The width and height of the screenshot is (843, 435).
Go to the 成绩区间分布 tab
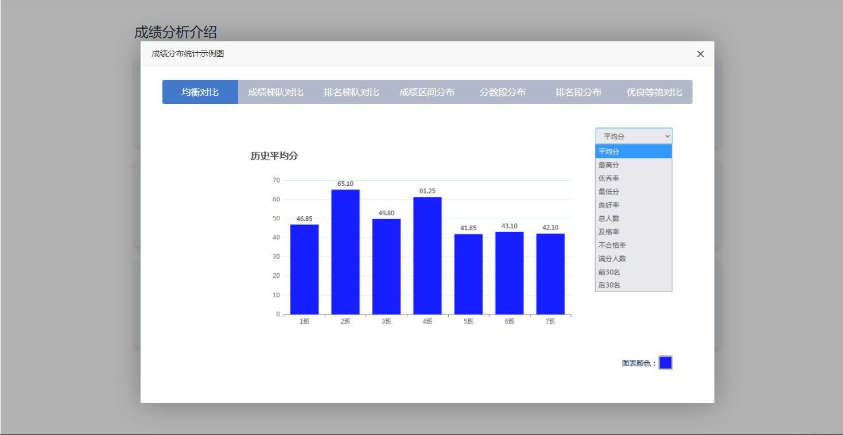[x=427, y=92]
